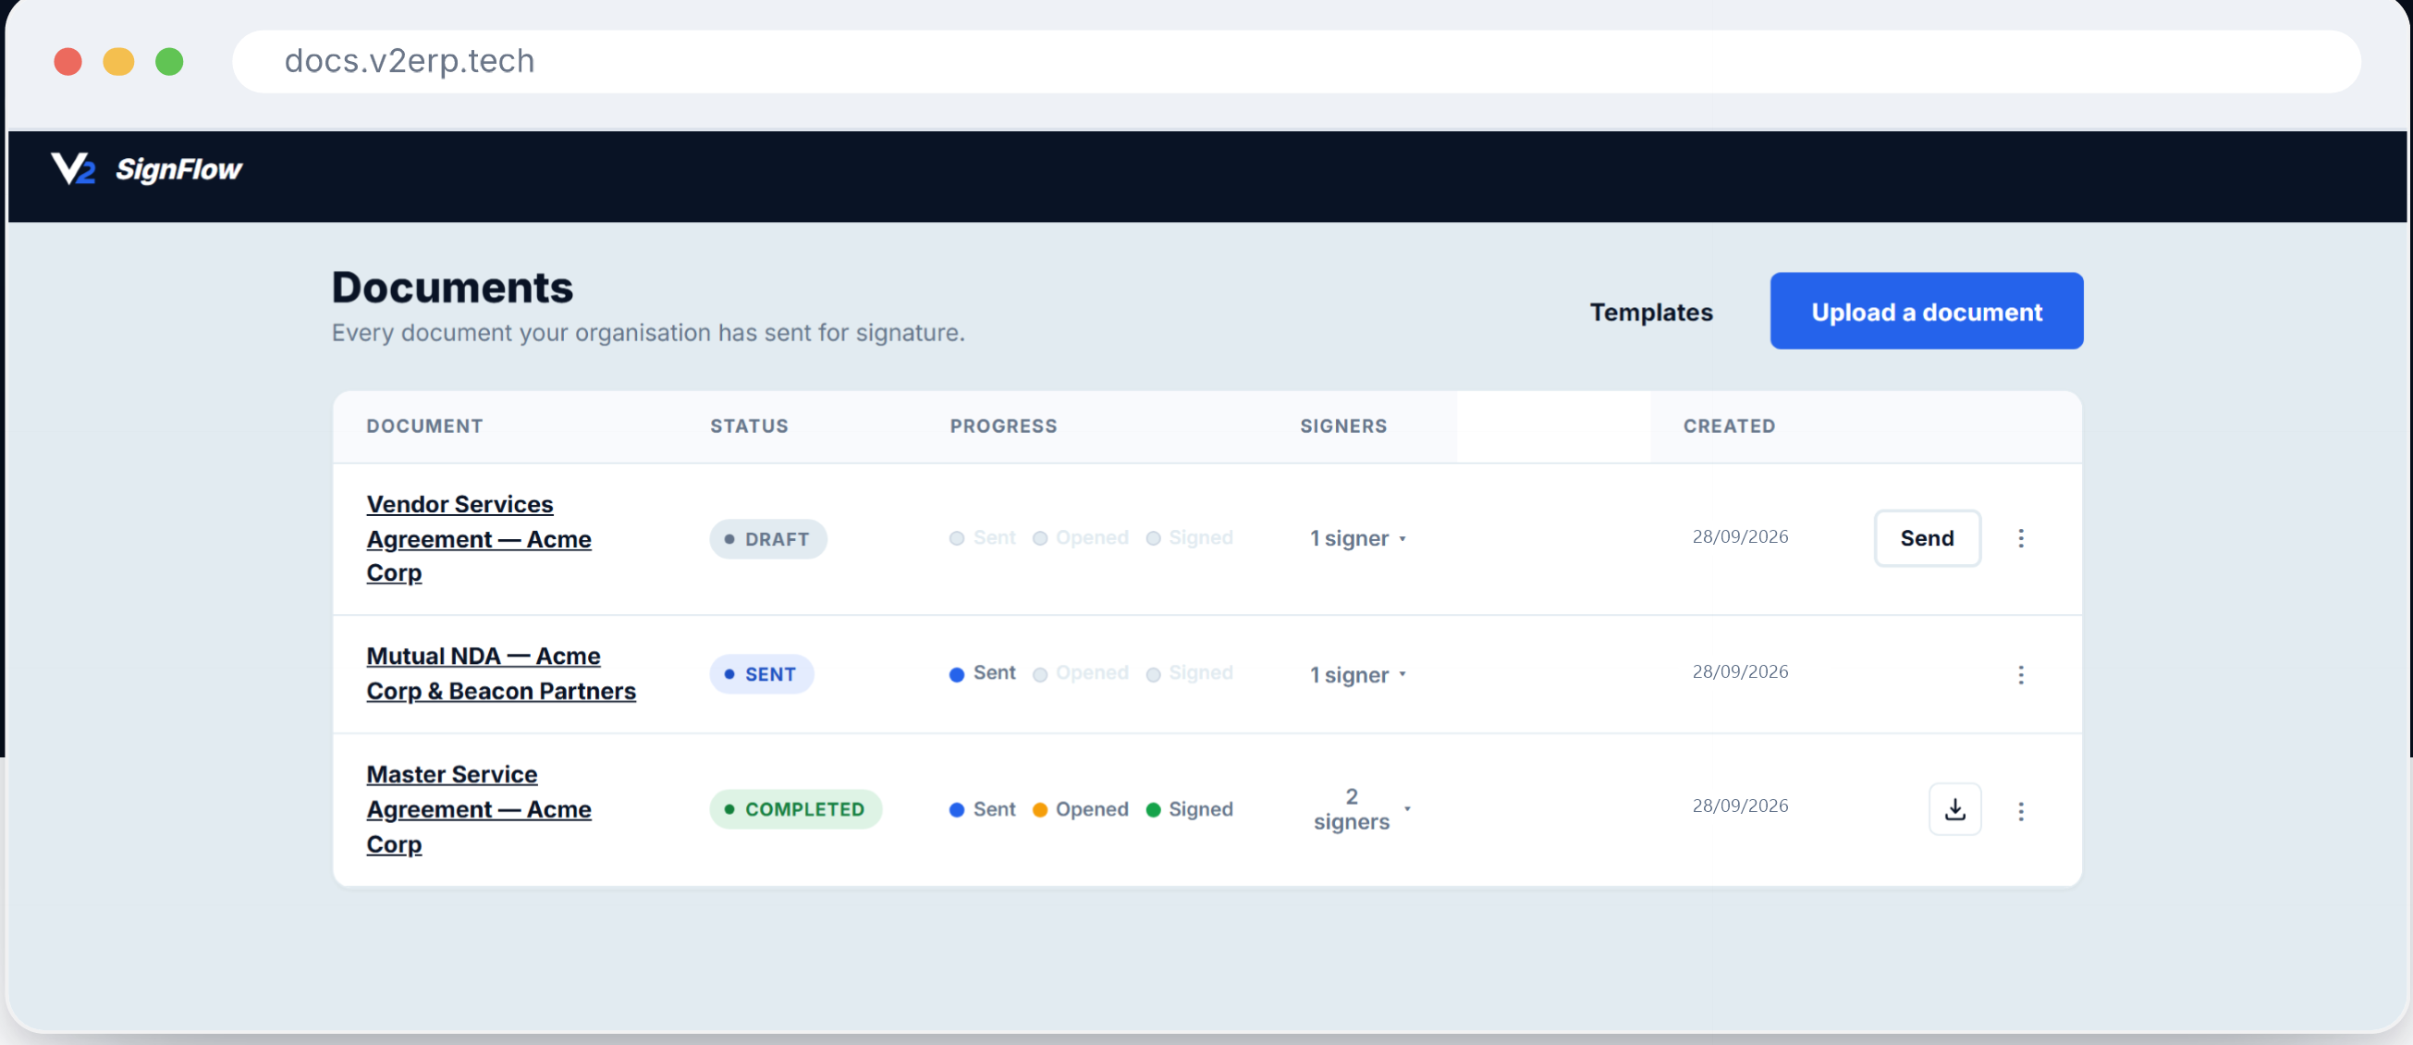Click the created date in the Mutual NDA row
Screen dimensions: 2413x1045
[1740, 671]
